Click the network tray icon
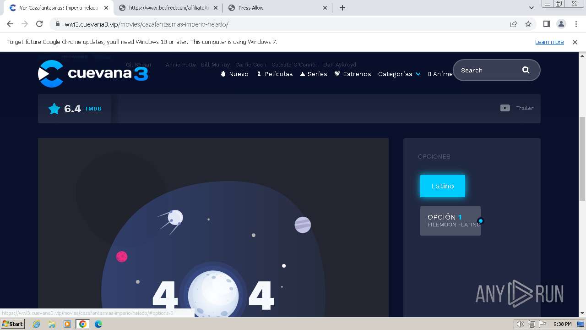The height and width of the screenshot is (330, 586). 532,324
